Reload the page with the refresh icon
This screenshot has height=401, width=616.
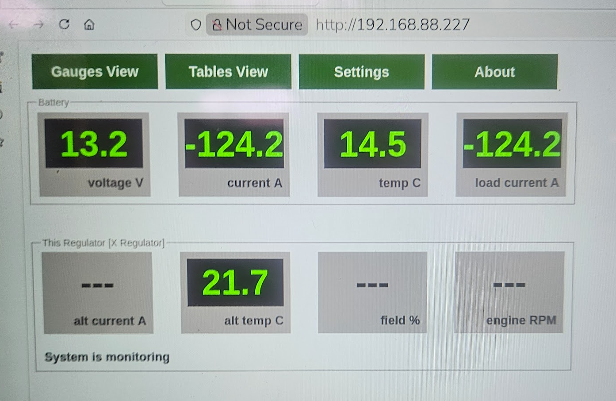tap(64, 24)
